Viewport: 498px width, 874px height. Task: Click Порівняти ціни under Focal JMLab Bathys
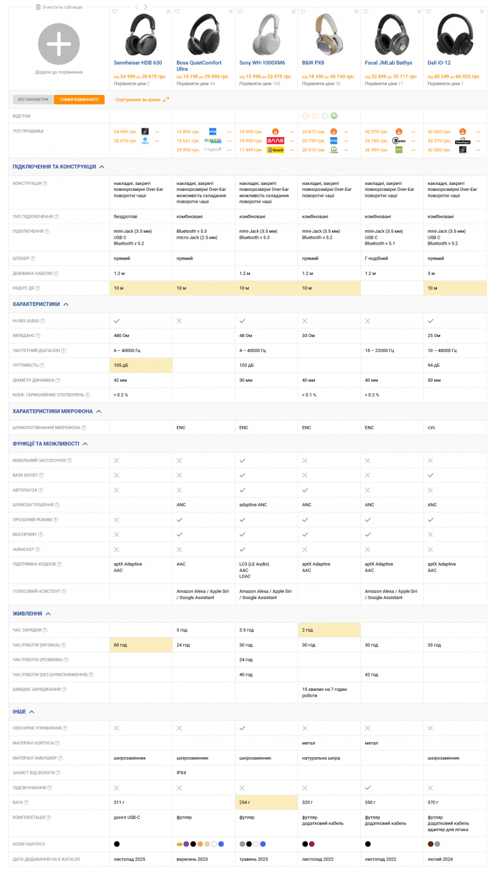(x=380, y=84)
